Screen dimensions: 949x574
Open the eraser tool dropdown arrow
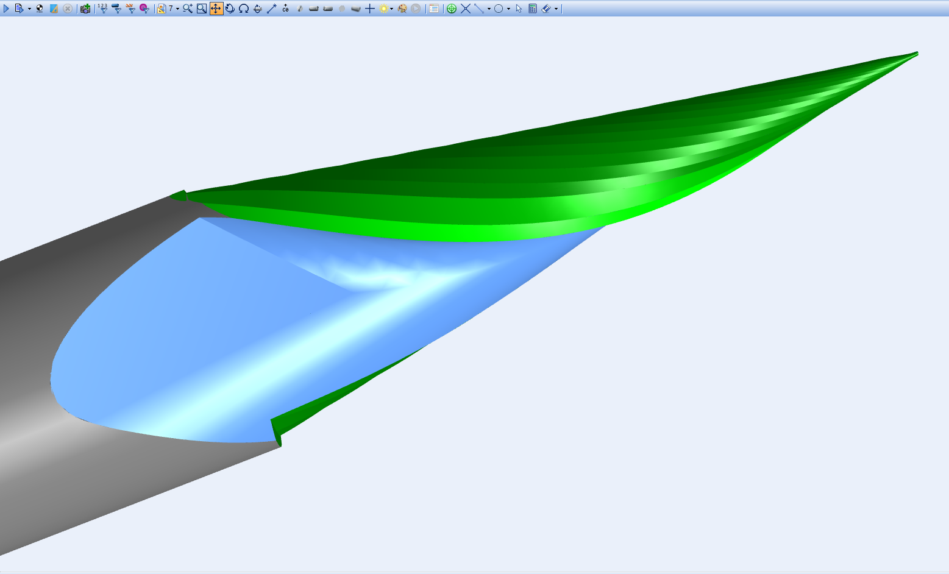556,9
